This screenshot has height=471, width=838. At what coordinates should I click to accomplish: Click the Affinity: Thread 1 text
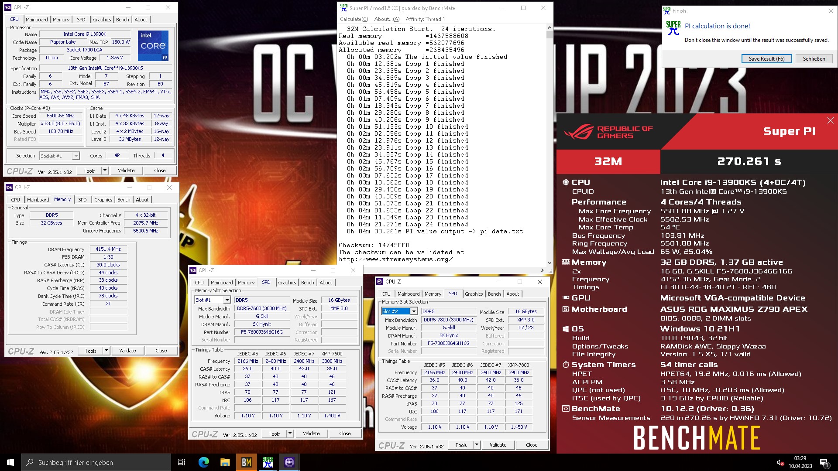click(x=425, y=19)
